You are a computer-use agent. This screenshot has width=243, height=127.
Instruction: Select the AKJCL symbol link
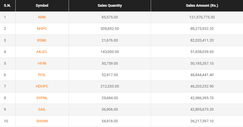(x=42, y=52)
